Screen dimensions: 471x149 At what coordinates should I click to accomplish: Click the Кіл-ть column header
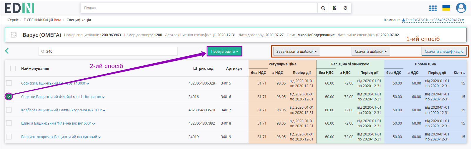(x=459, y=72)
